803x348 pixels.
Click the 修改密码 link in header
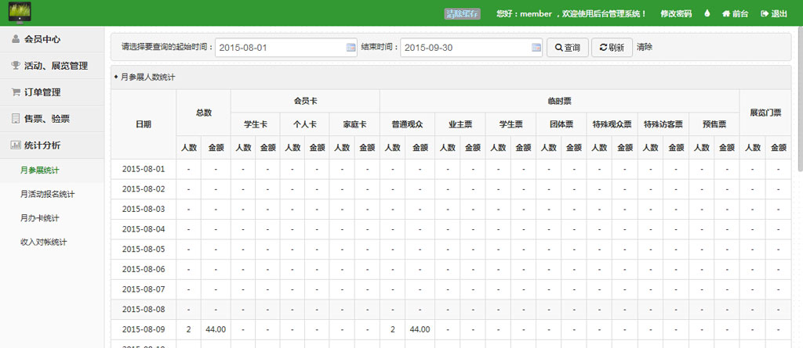coord(676,13)
